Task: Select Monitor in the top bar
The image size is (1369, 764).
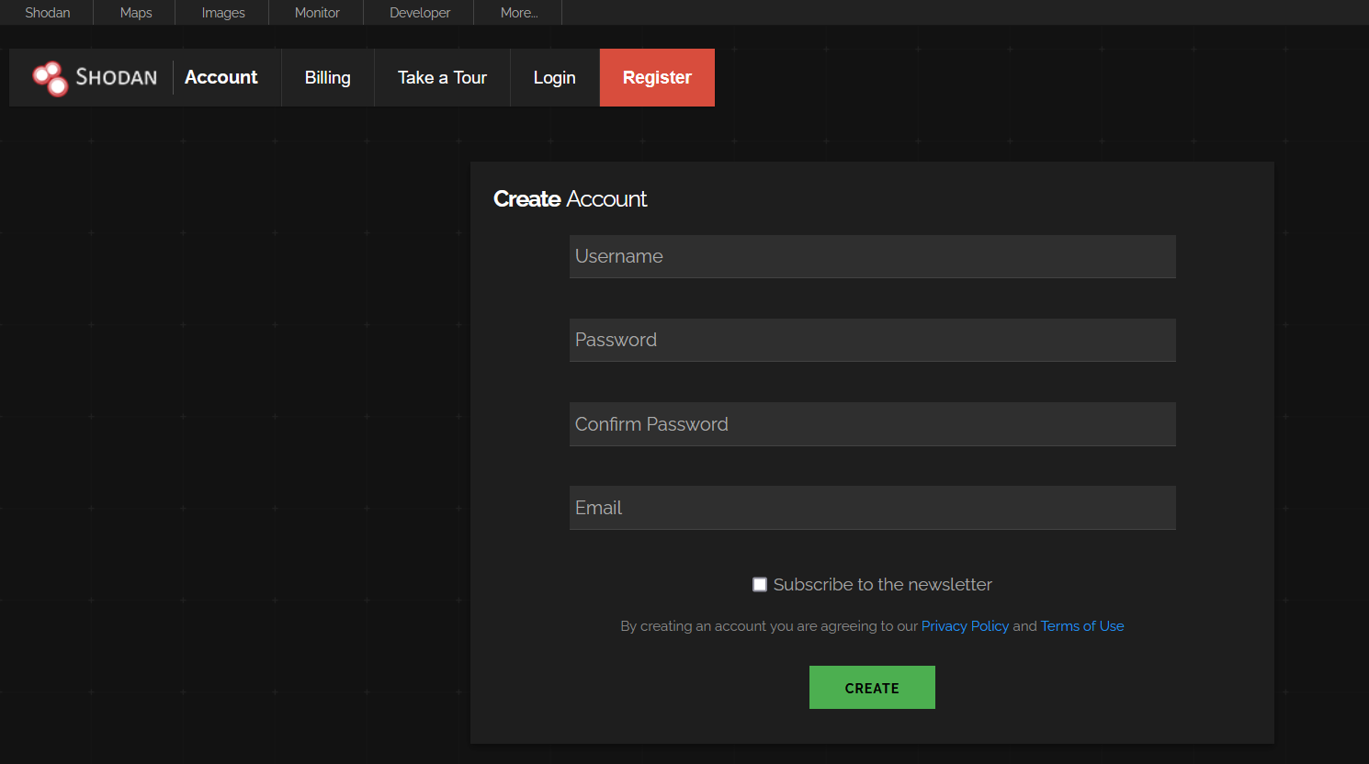Action: click(317, 13)
